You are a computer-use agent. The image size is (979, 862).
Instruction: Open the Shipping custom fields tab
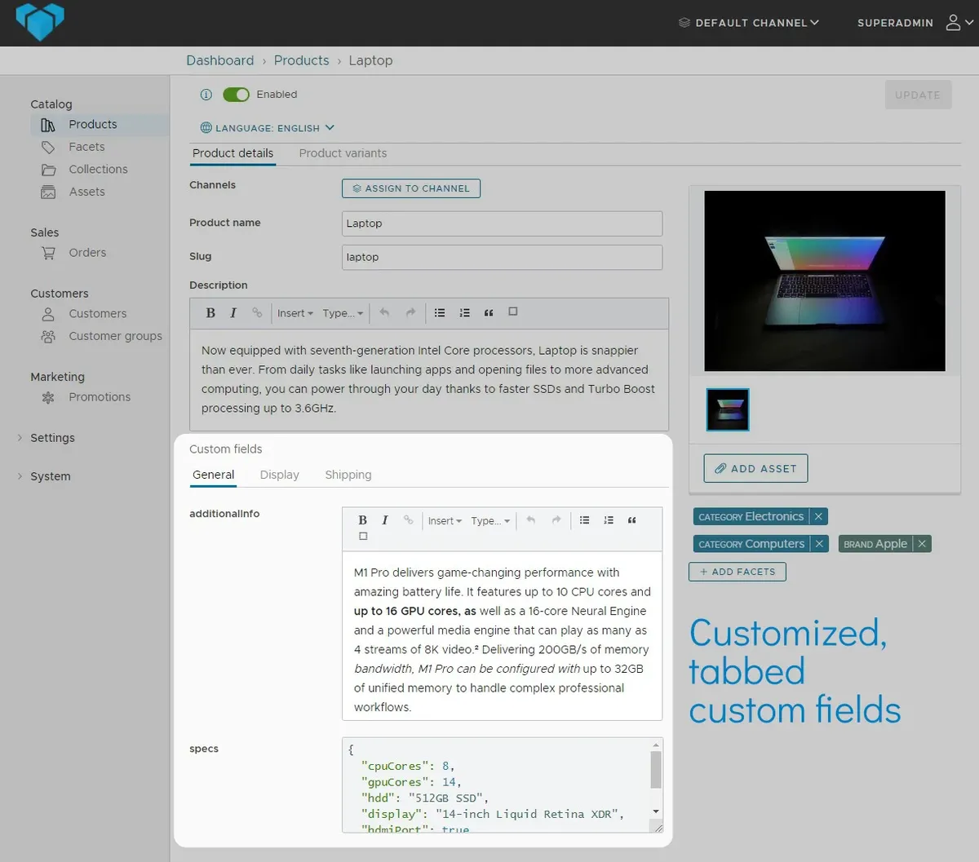coord(348,475)
